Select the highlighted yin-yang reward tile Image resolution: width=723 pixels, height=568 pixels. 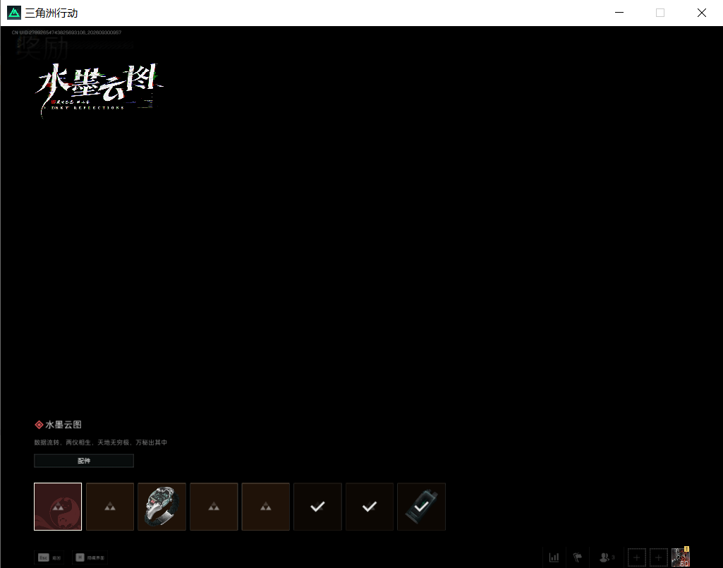pyautogui.click(x=58, y=507)
